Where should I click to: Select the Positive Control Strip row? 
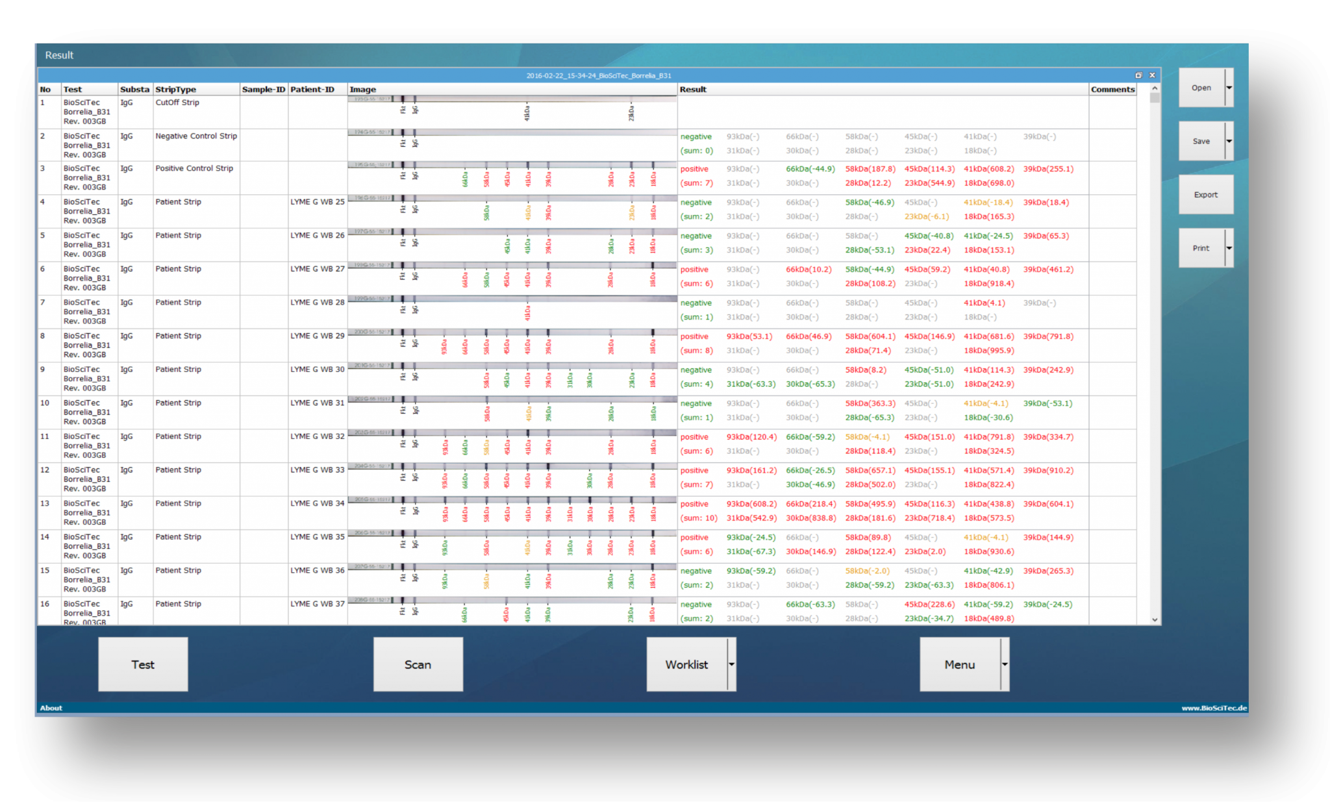coord(194,169)
